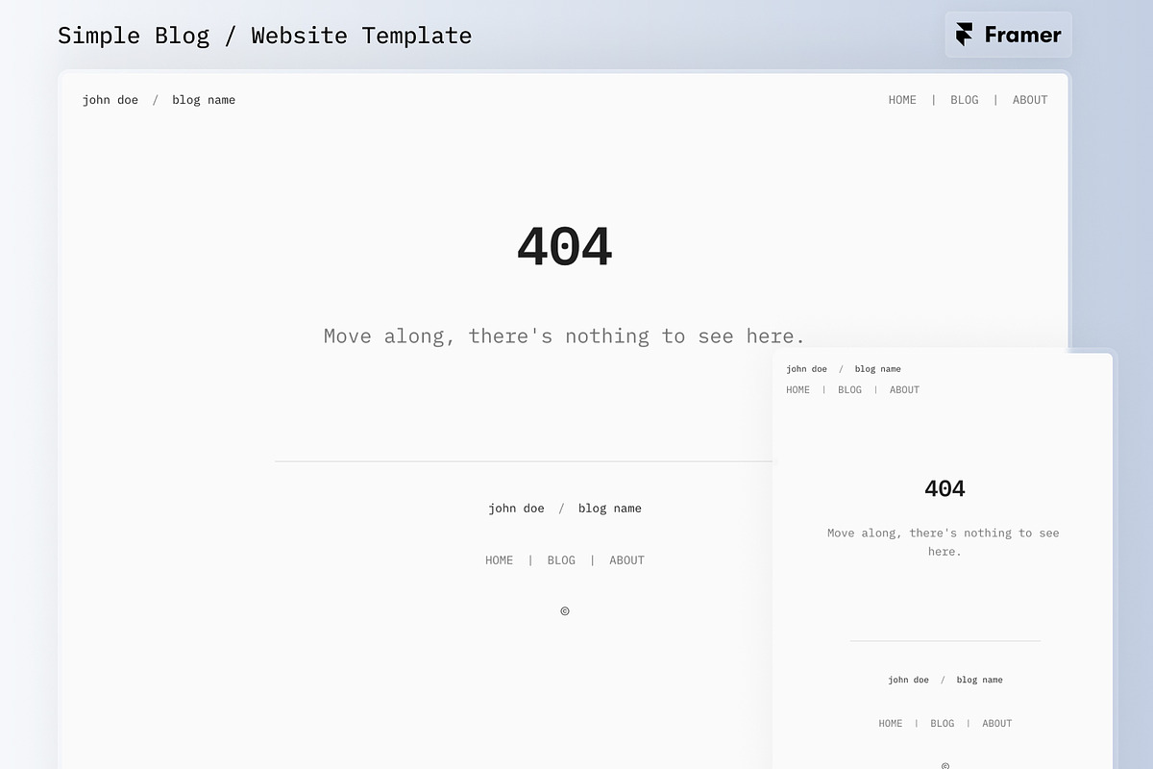Click 'blog name' in desktop footer

[x=610, y=509]
